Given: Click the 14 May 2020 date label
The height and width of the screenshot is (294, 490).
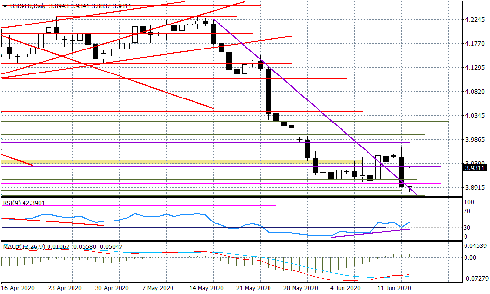Looking at the screenshot, I should coord(206,288).
